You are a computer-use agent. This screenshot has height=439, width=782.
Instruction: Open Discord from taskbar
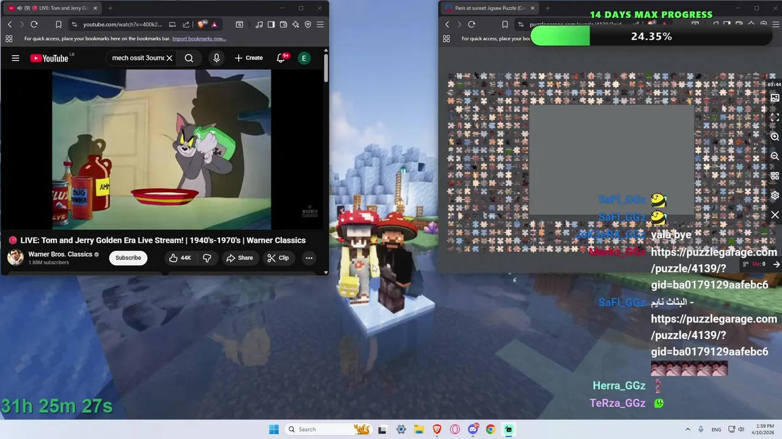473,429
